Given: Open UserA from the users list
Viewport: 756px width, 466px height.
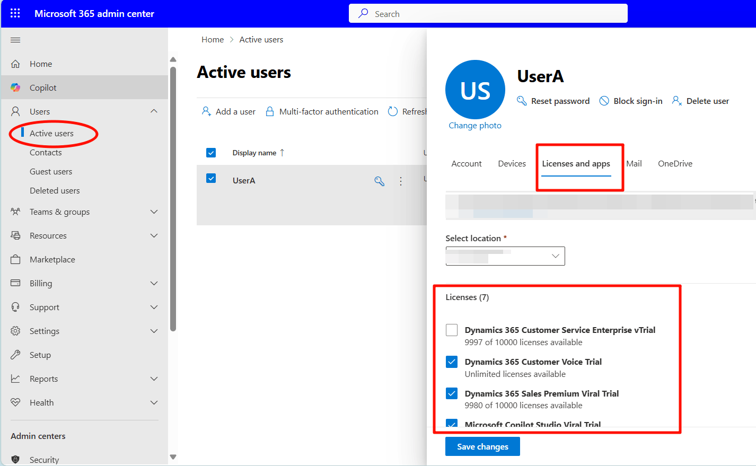Looking at the screenshot, I should click(244, 181).
